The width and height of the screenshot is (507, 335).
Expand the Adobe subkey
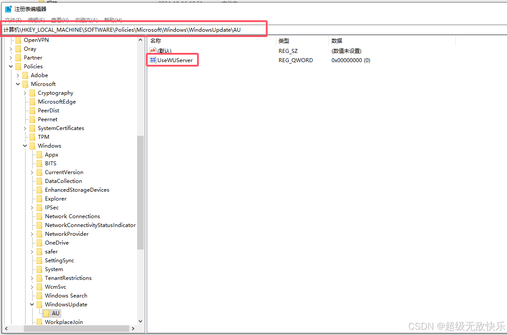18,75
